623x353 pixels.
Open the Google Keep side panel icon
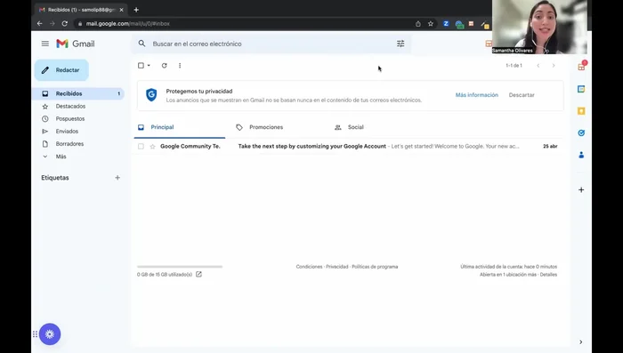click(x=581, y=111)
